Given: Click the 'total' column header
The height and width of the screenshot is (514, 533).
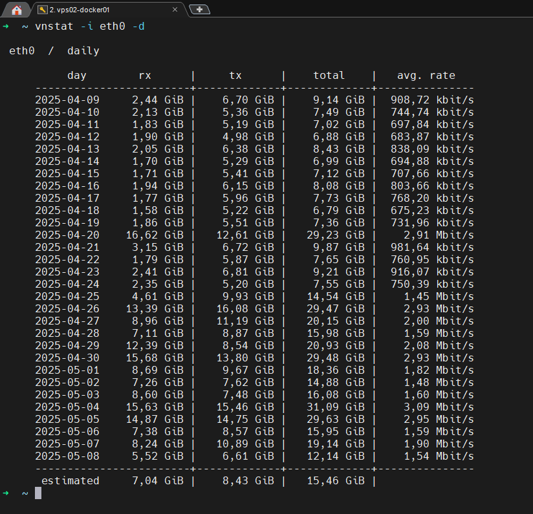Looking at the screenshot, I should 329,76.
